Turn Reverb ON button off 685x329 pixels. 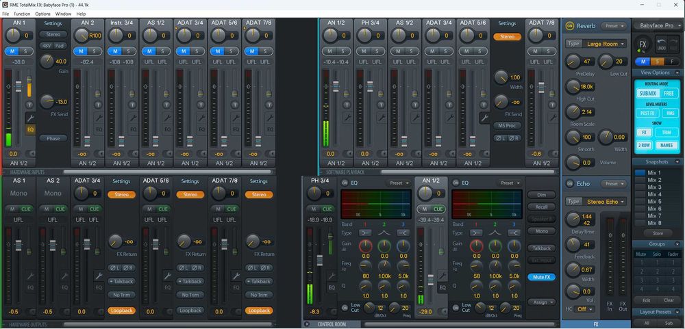point(569,26)
